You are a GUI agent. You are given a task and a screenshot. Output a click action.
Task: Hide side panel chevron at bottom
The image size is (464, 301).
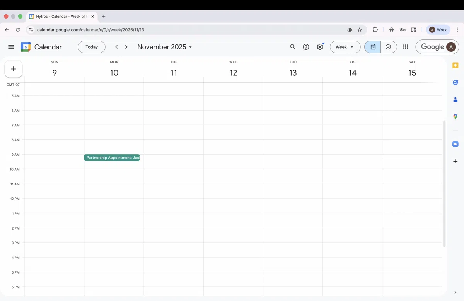pyautogui.click(x=455, y=292)
